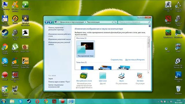Open the Recycle Bin (Корзина)
Image resolution: width=185 pixels, height=104 pixels.
pyautogui.click(x=178, y=90)
